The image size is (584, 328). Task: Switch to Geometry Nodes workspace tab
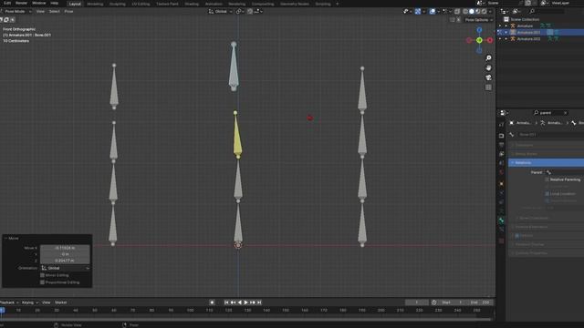point(295,4)
